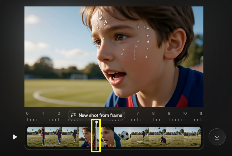The image size is (232, 156).
Task: Click the 2 second ruler mark
Action: click(x=59, y=113)
